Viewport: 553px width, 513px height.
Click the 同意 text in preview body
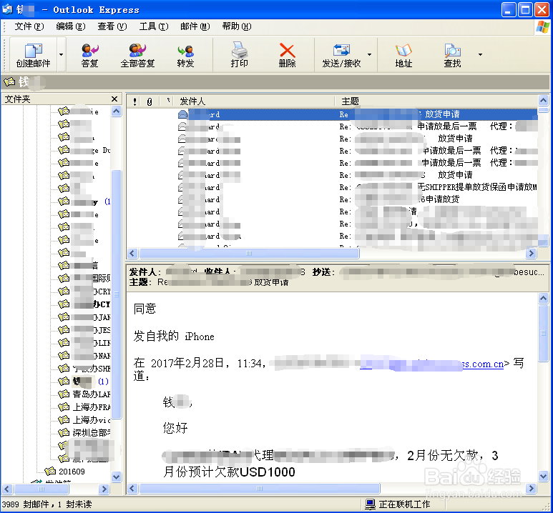pos(145,309)
